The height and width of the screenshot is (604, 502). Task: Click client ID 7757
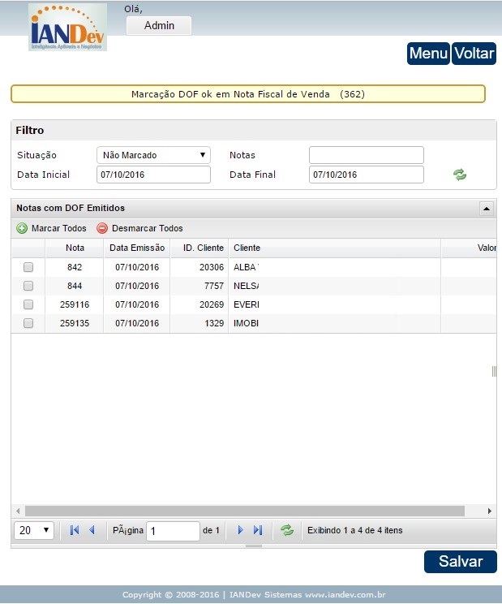[214, 286]
